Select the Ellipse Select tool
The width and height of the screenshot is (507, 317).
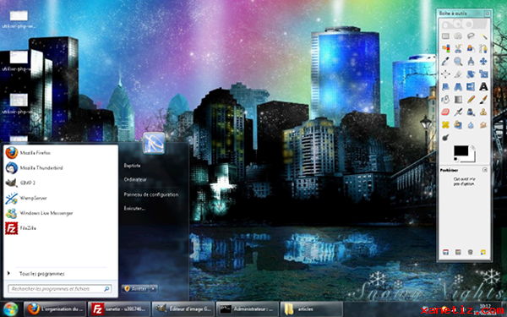458,36
